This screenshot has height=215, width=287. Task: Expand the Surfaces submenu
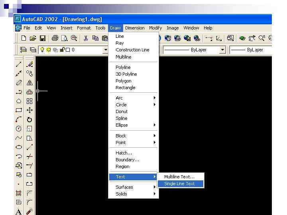pos(133,187)
